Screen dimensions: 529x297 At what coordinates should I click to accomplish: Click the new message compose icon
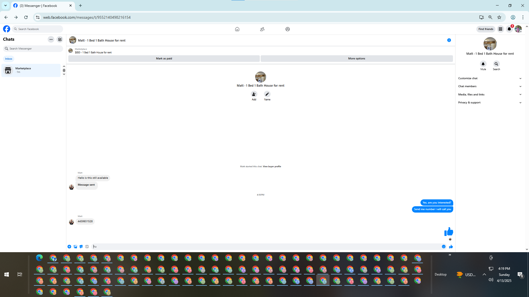(60, 39)
